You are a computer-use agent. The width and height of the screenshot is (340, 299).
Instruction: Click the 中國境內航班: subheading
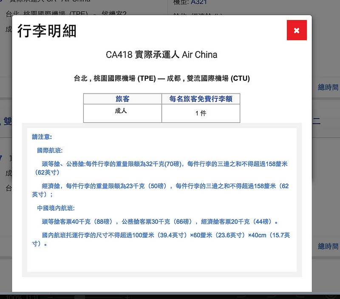56,208
